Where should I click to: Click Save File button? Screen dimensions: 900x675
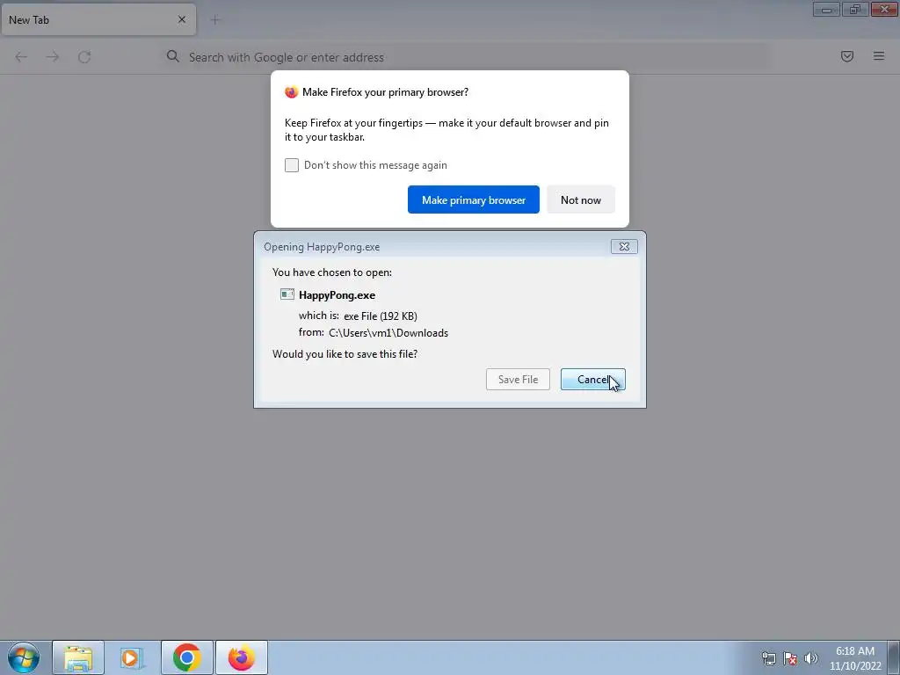(x=518, y=380)
